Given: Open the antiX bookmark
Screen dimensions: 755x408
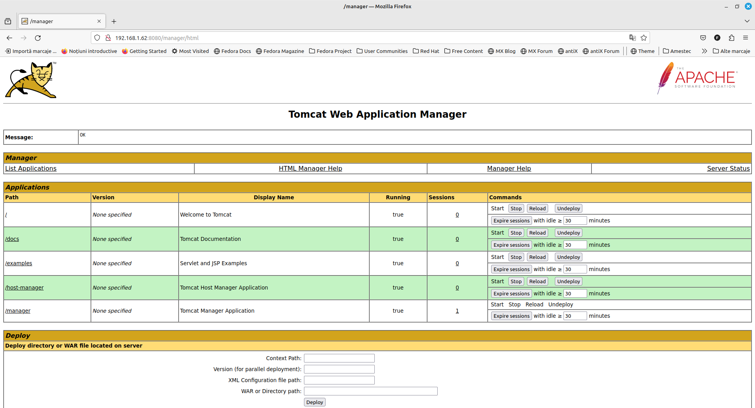Looking at the screenshot, I should coord(568,51).
